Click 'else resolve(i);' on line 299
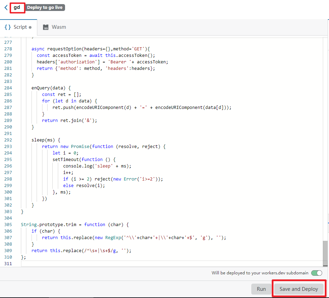The width and height of the screenshot is (329, 298). point(84,186)
